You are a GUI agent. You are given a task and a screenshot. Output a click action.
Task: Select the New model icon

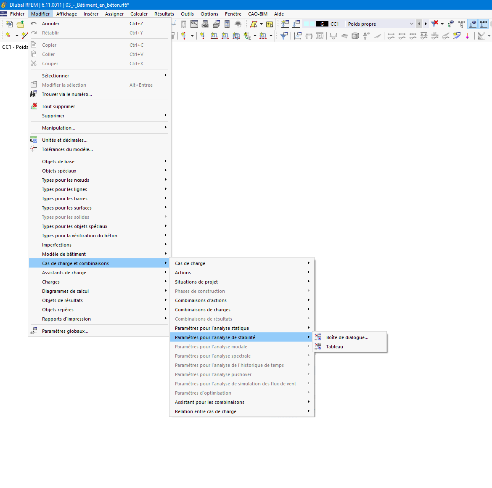tap(9, 24)
